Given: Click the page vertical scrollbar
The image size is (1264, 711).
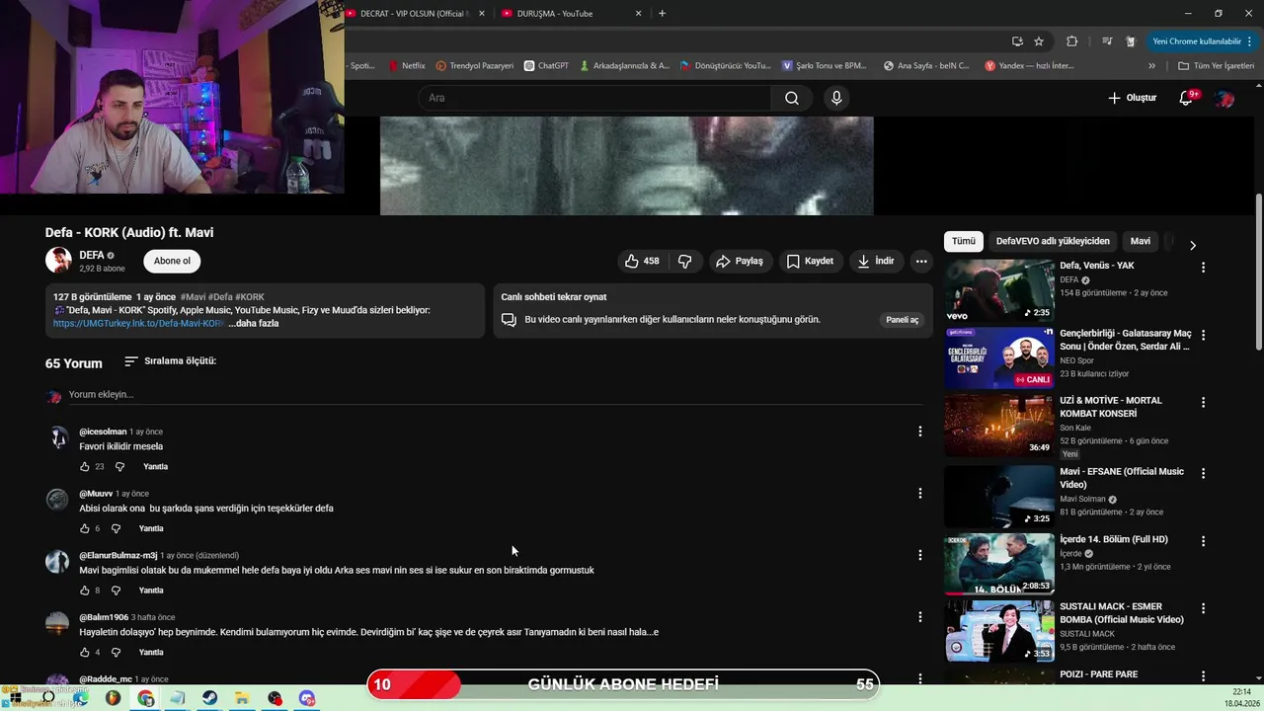Looking at the screenshot, I should click(1258, 272).
